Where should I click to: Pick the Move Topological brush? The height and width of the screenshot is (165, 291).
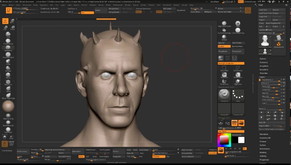point(8,96)
